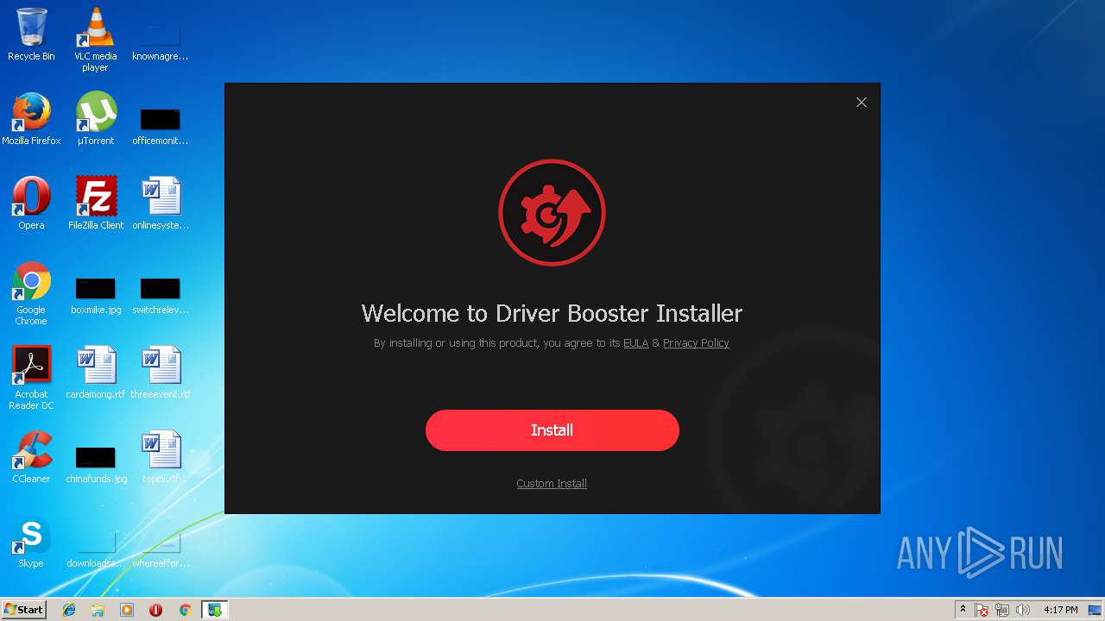Viewport: 1105px width, 621px height.
Task: Select the downloads... desktop file
Action: [x=95, y=549]
